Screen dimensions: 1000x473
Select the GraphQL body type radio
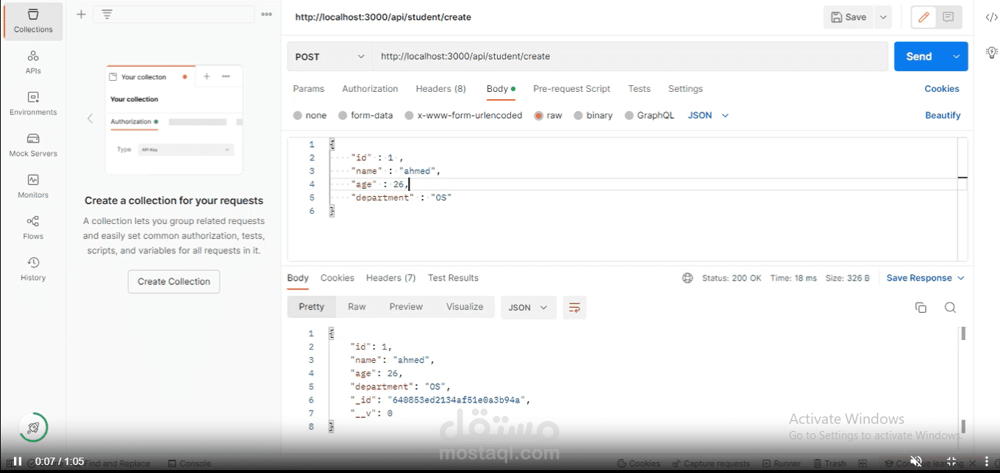coord(629,115)
